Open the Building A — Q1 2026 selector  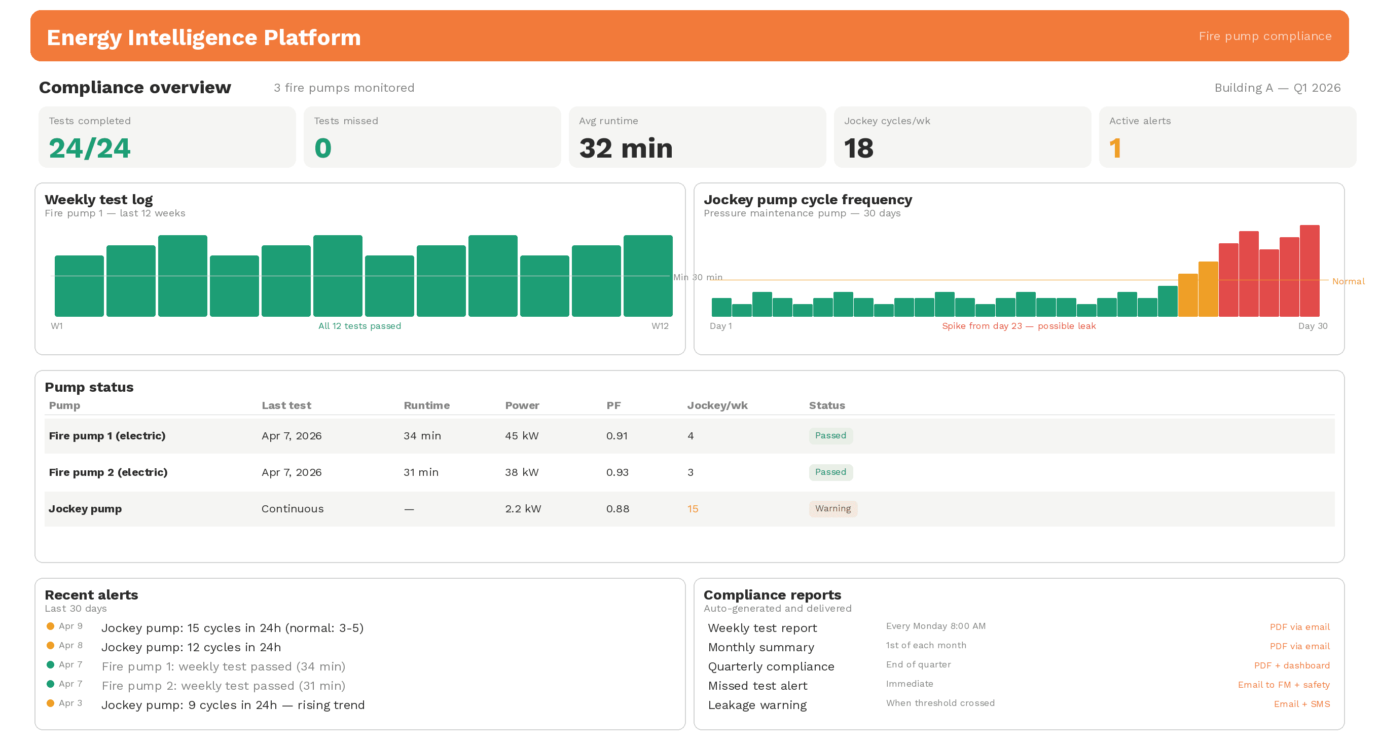coord(1277,87)
